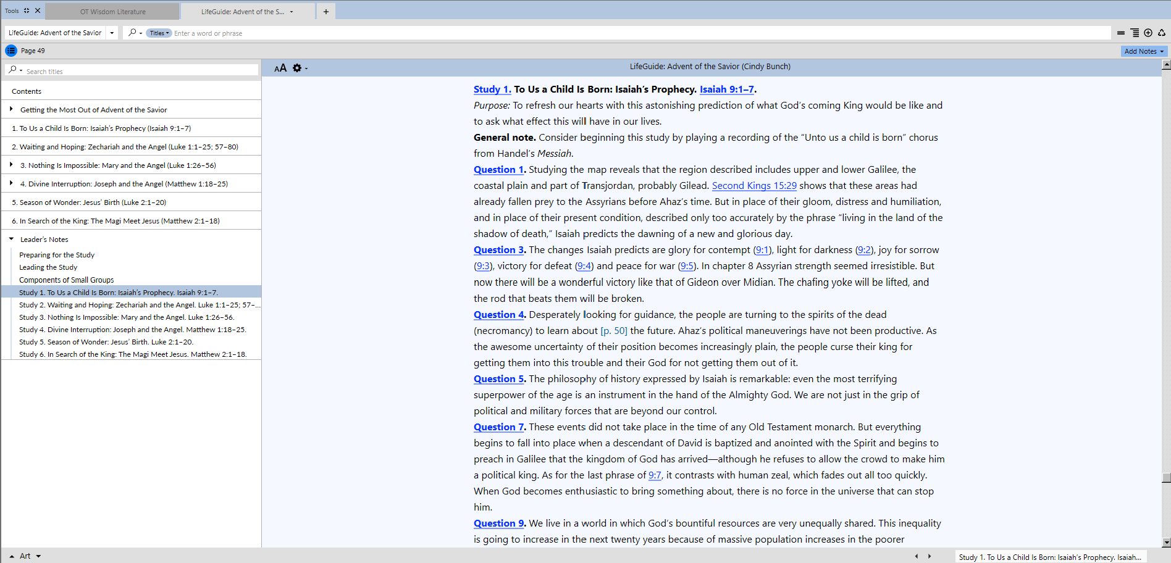Click status bar Study 1. To Us a Child label

pyautogui.click(x=1051, y=557)
